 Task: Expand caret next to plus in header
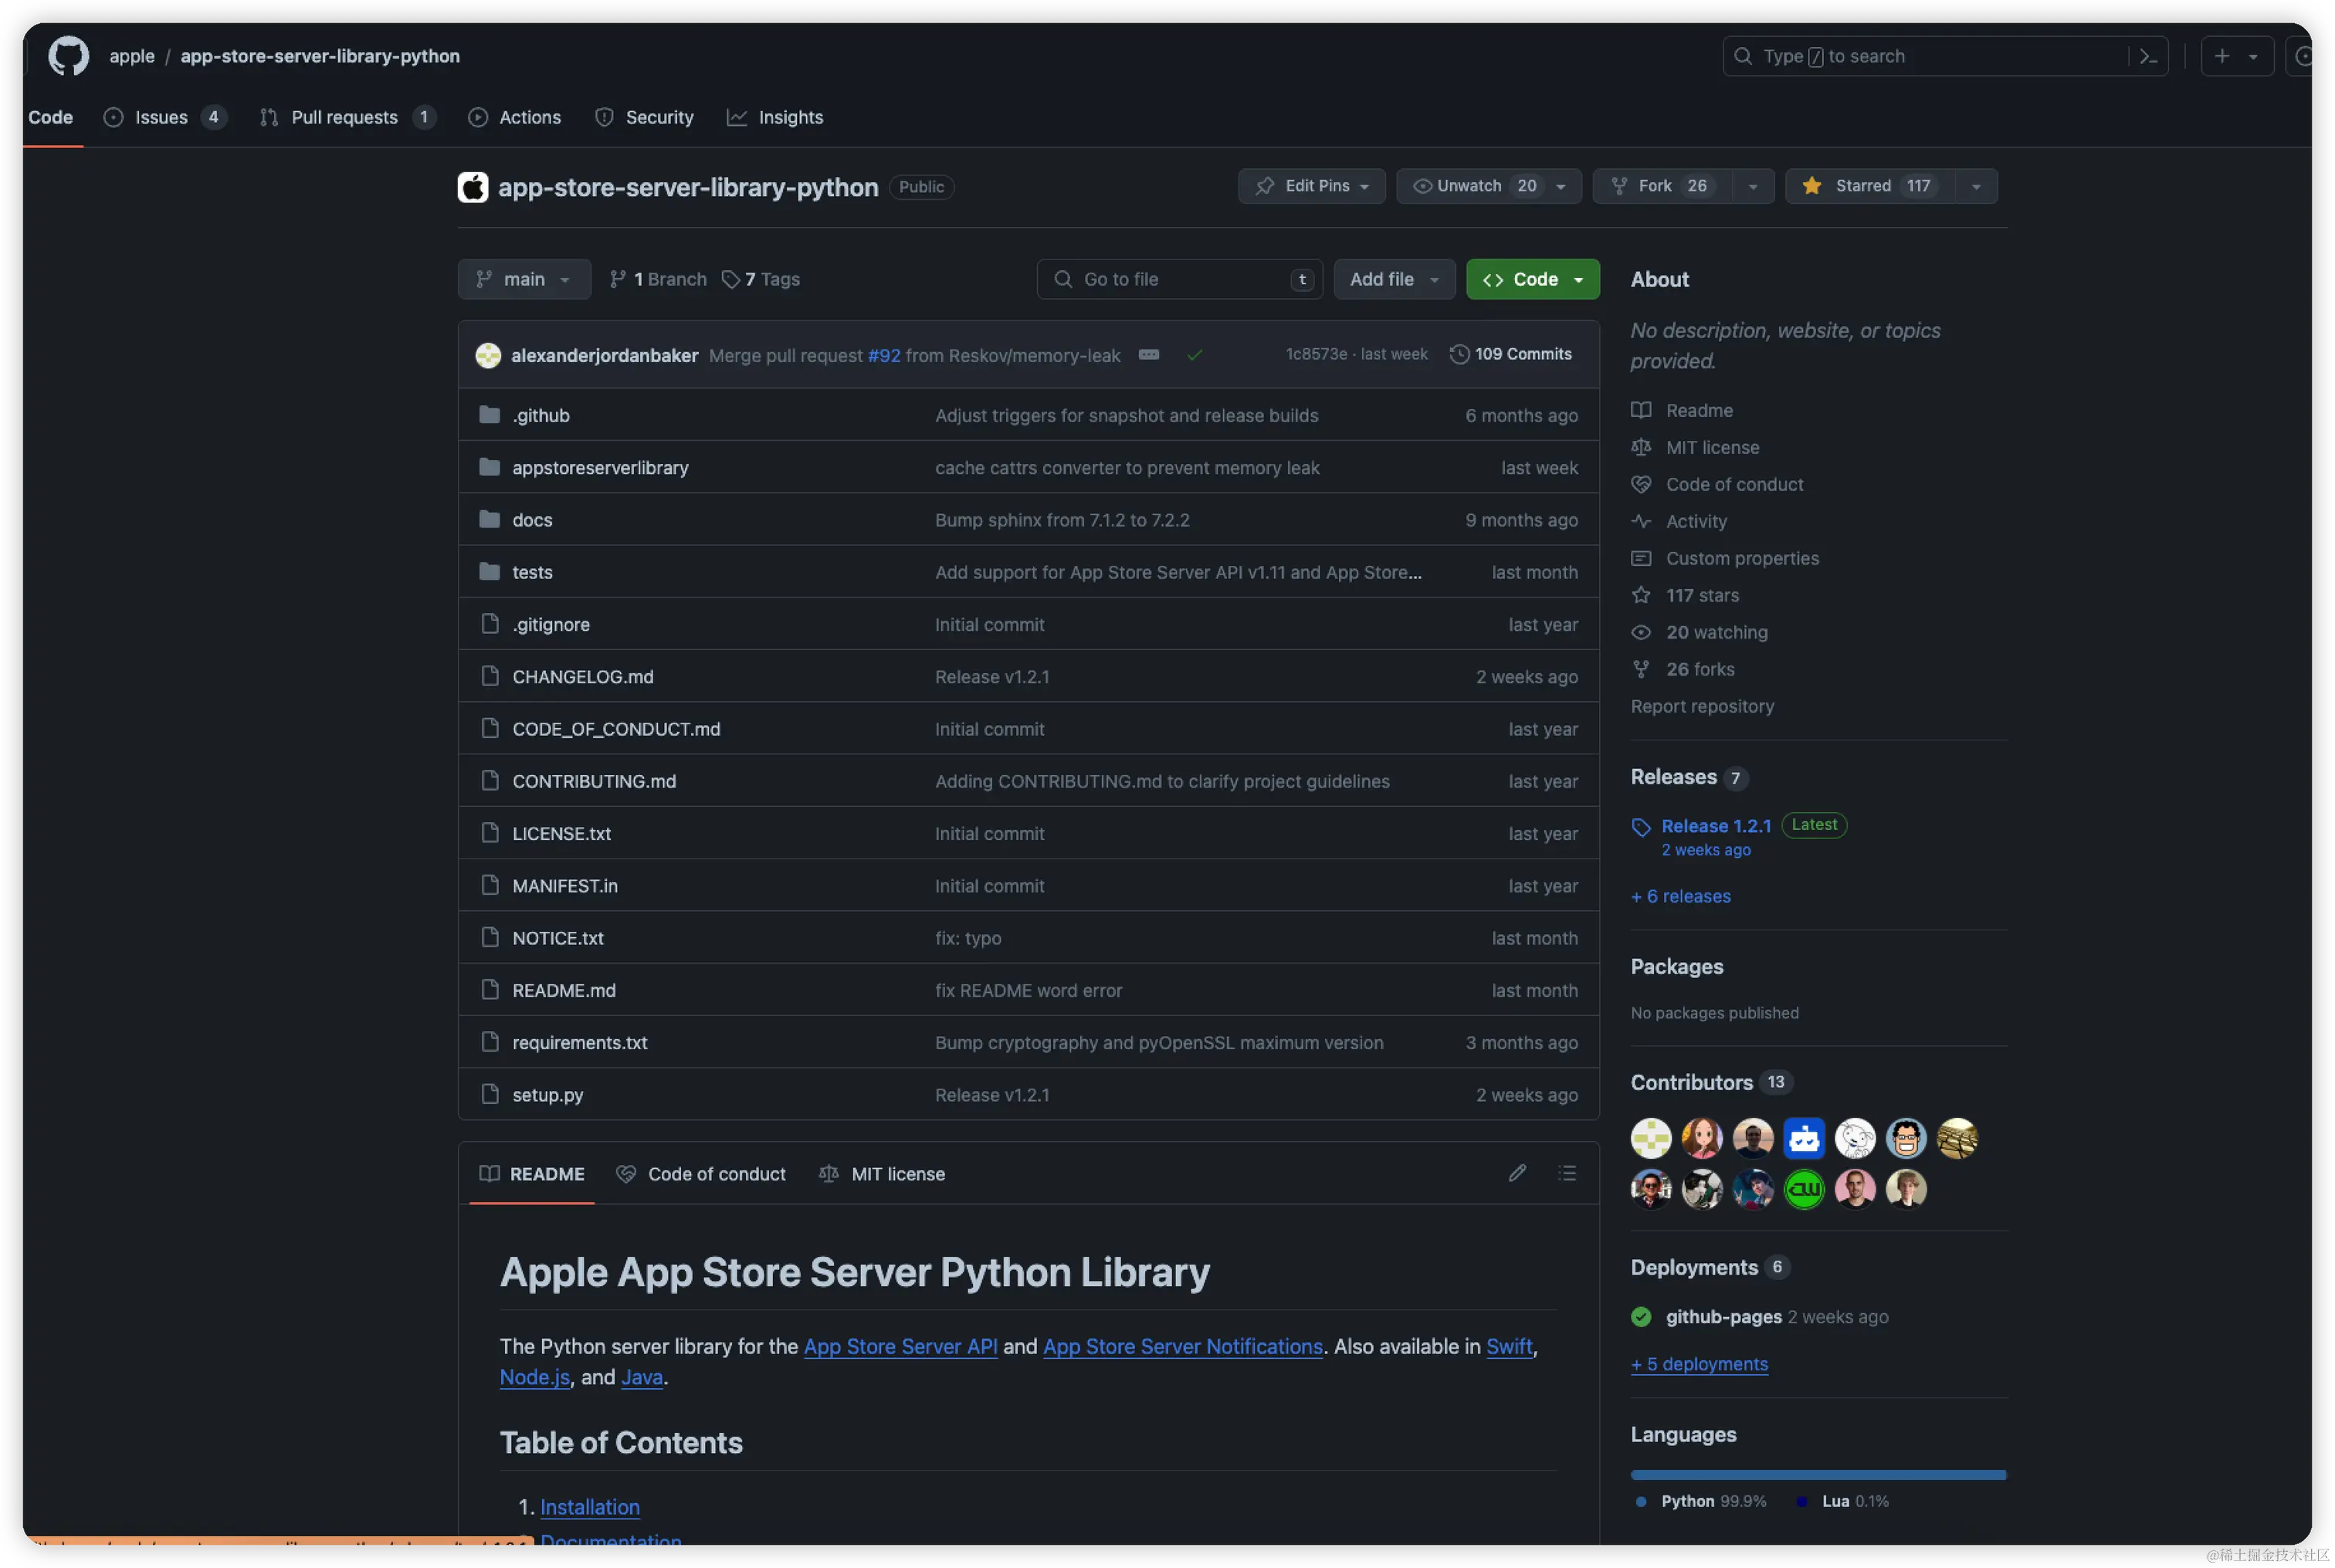[x=2253, y=57]
